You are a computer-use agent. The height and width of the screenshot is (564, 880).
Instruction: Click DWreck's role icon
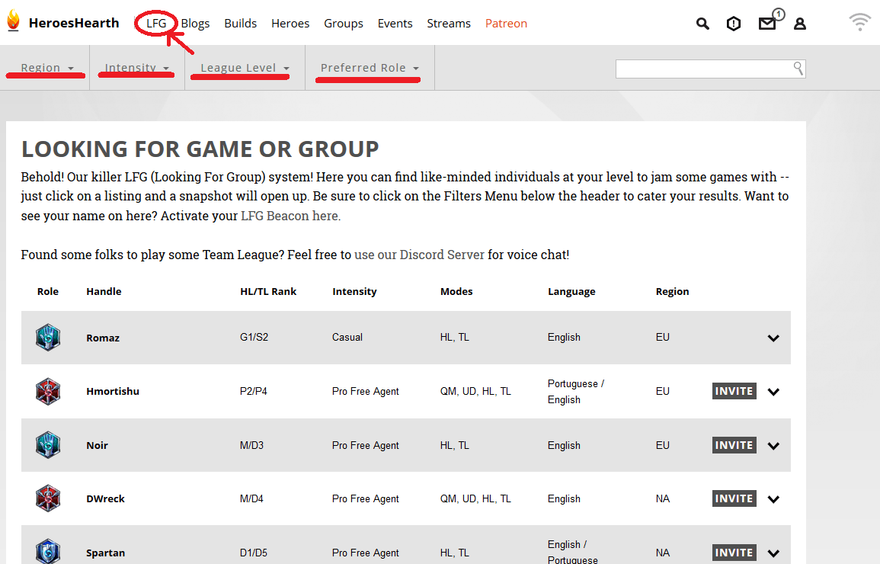click(x=48, y=498)
